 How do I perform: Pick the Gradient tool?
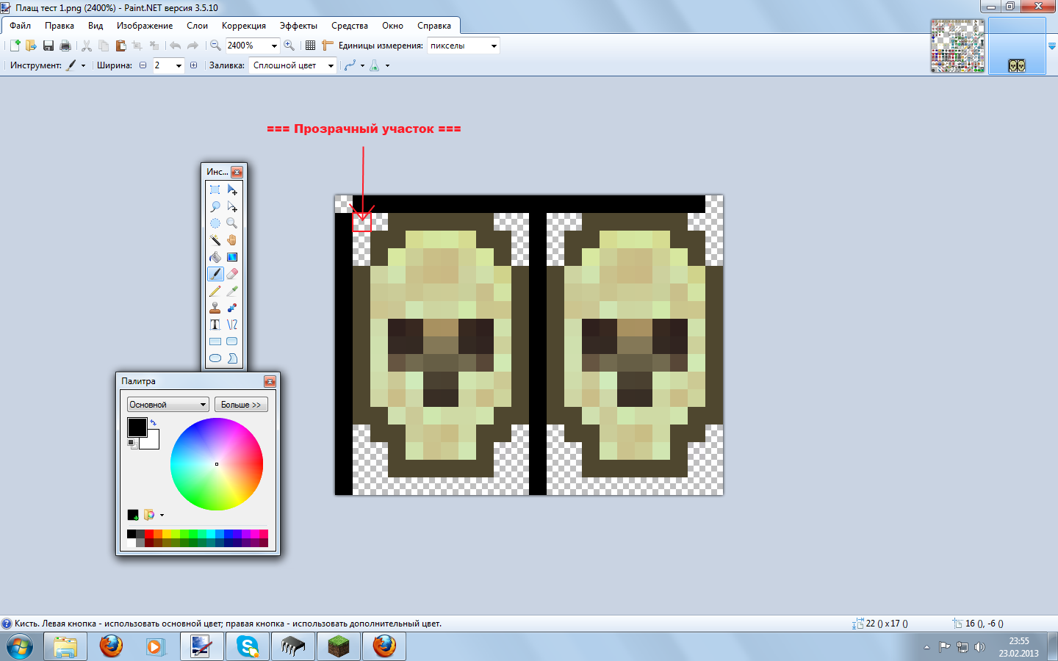coord(232,257)
